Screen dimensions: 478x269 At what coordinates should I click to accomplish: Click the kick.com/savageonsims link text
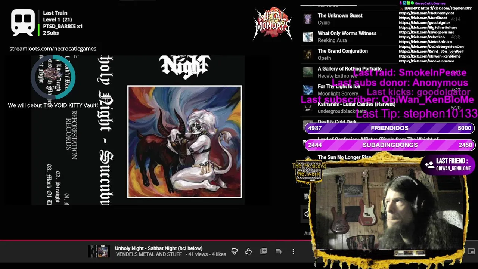click(426, 33)
